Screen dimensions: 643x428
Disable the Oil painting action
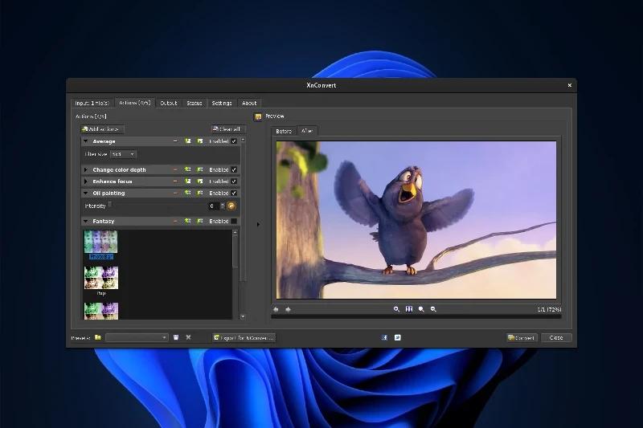click(234, 193)
